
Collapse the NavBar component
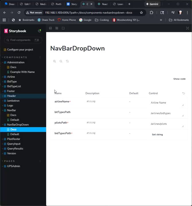pyautogui.click(x=11, y=110)
